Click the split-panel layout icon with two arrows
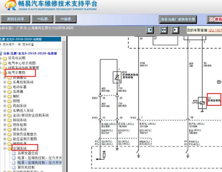222x172 pixels. 164,30
